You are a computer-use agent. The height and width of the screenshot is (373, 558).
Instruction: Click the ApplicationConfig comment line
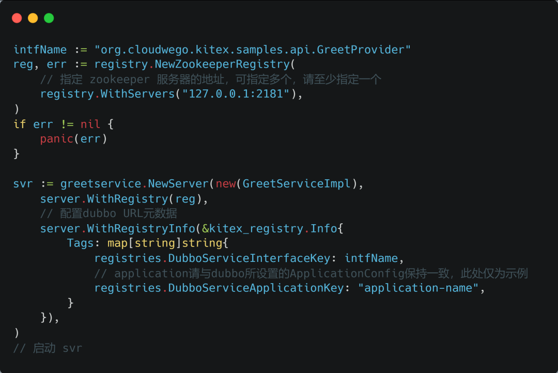pyautogui.click(x=311, y=273)
